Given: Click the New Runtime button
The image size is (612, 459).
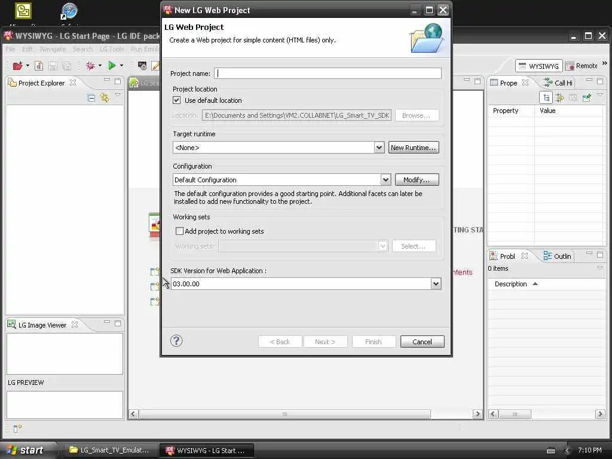Looking at the screenshot, I should coord(414,148).
